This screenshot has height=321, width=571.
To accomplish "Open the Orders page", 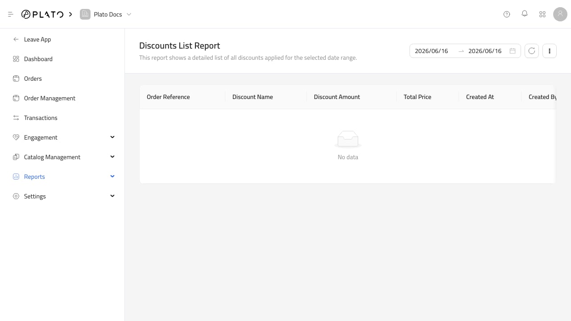I will 33,78.
